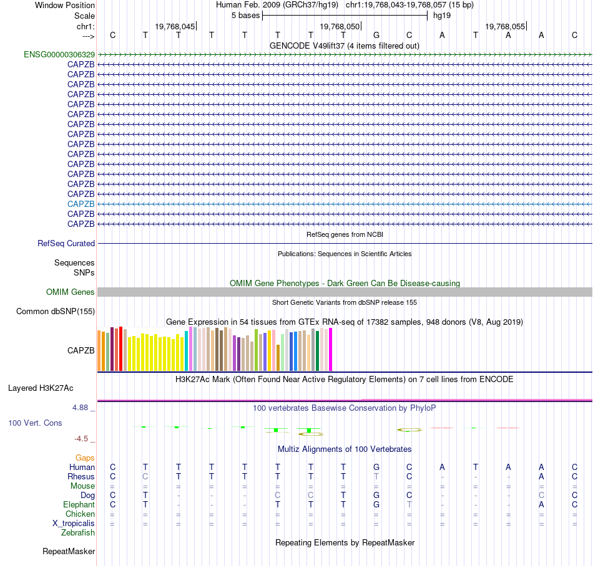Click the Multiz Alignments of 100 Vertebrates title
Viewport: 593px width, 566px height.
point(345,449)
